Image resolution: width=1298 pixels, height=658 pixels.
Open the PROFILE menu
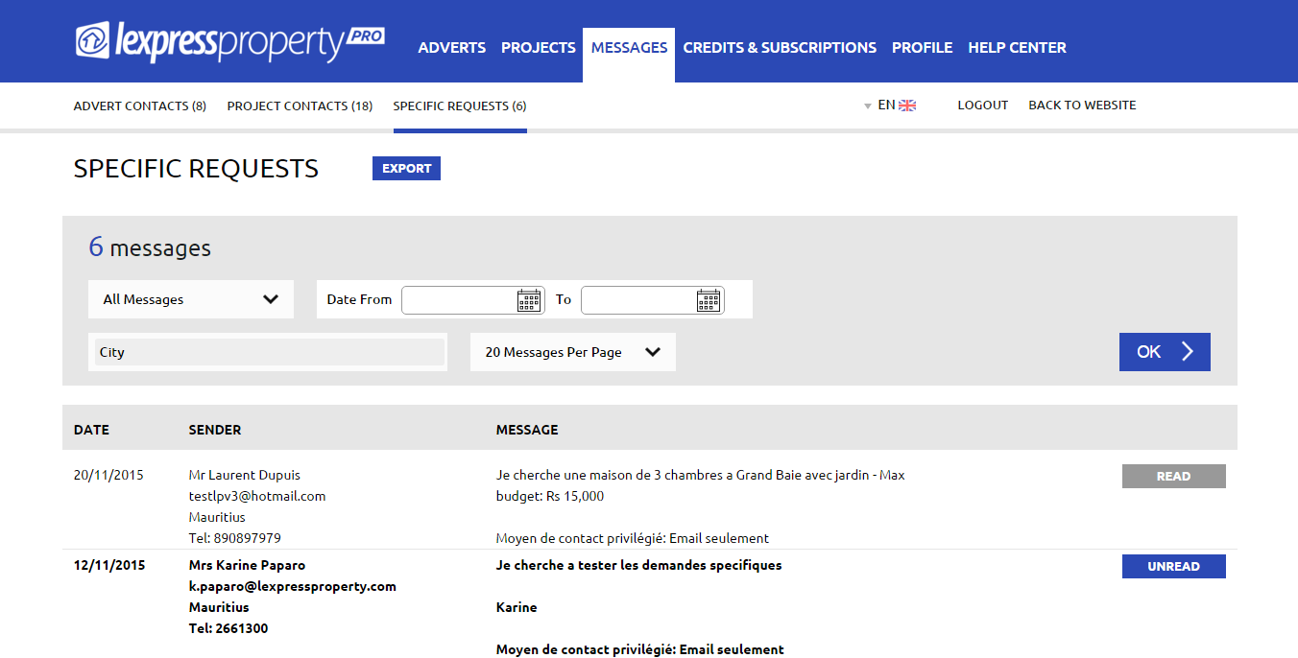tap(923, 47)
